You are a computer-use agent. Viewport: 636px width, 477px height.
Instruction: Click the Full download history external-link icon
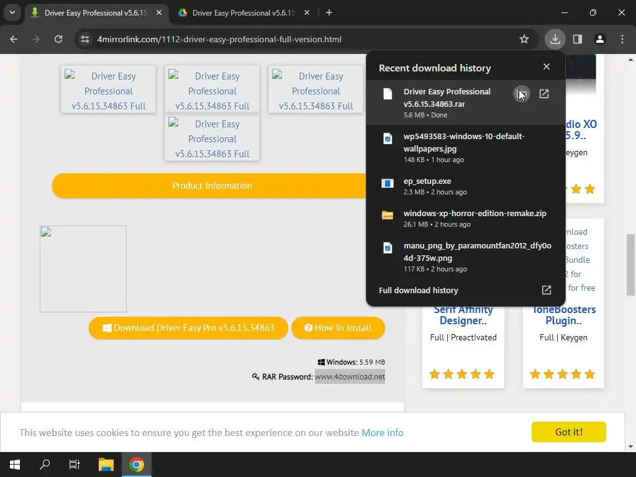coord(547,291)
